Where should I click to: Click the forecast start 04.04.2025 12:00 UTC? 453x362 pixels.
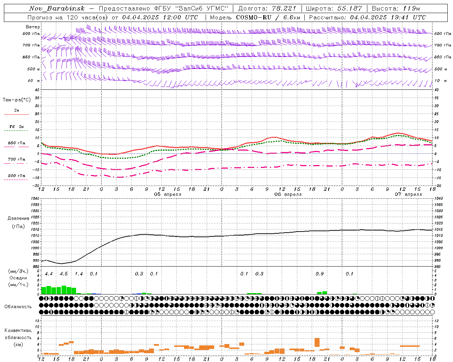coord(160,17)
